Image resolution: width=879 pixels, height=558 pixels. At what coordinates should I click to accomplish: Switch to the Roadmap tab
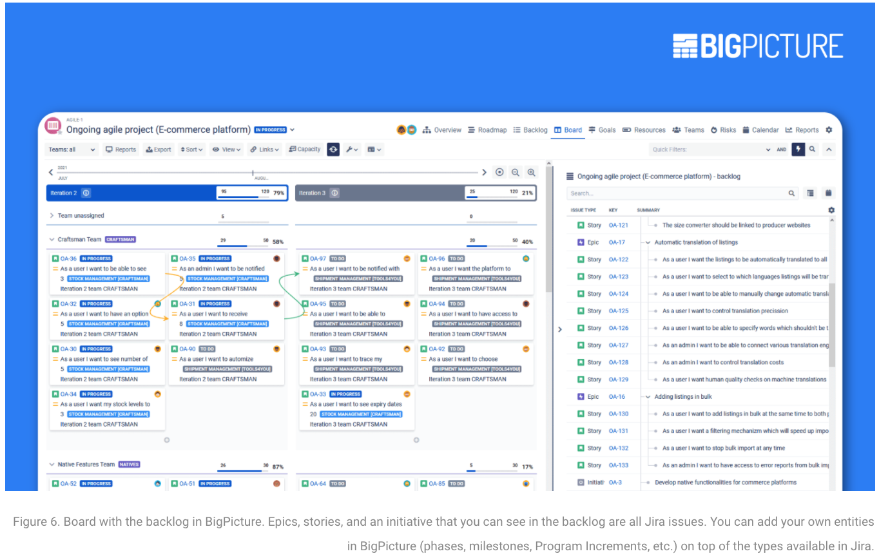[x=487, y=130]
